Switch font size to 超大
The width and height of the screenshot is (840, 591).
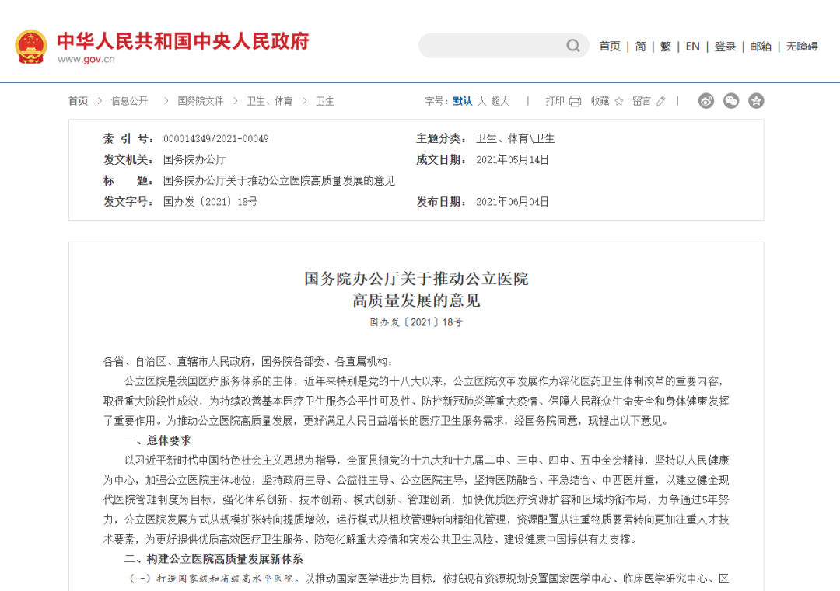[x=500, y=101]
